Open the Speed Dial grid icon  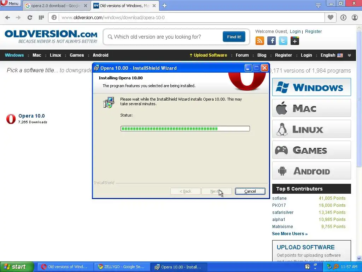coord(41,17)
